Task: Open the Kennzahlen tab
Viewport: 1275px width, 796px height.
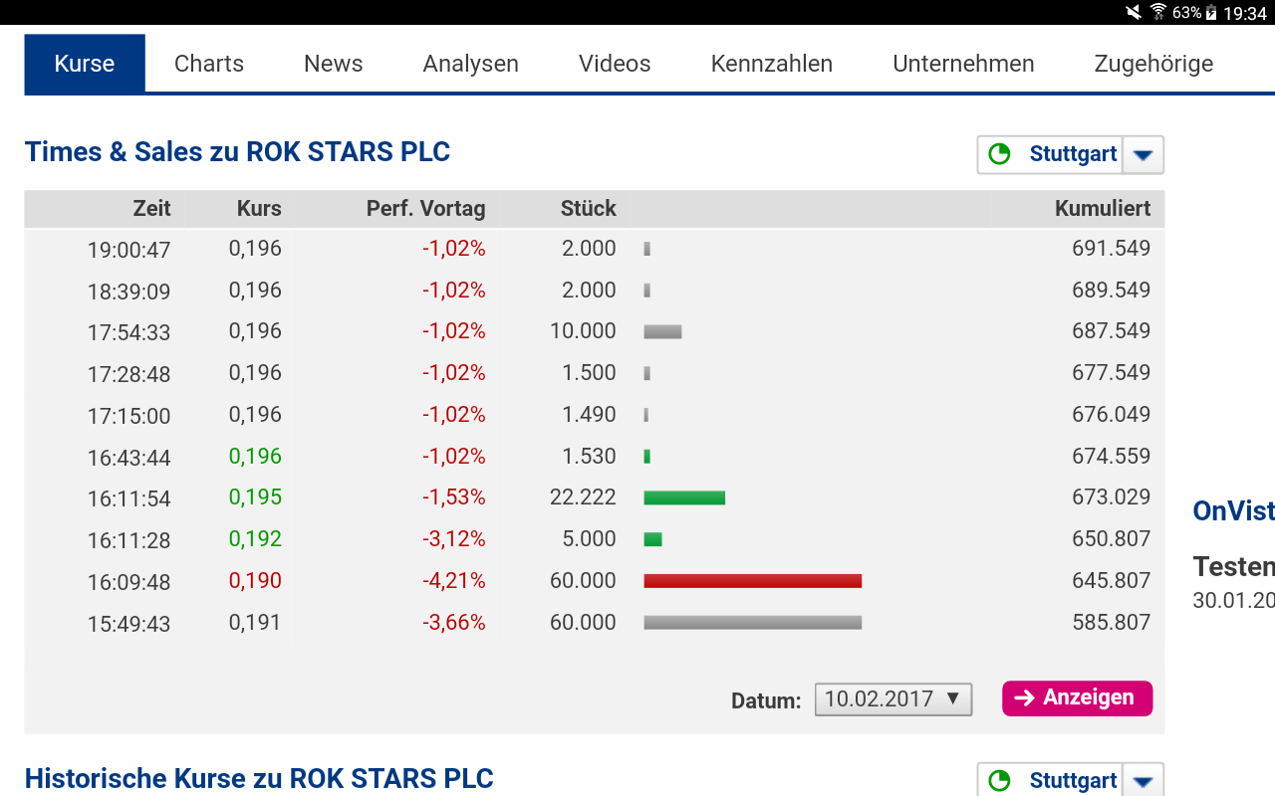Action: coord(772,64)
